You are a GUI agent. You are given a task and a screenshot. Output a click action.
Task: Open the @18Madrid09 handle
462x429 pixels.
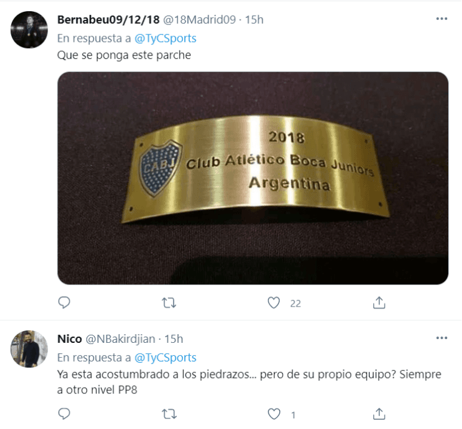200,20
